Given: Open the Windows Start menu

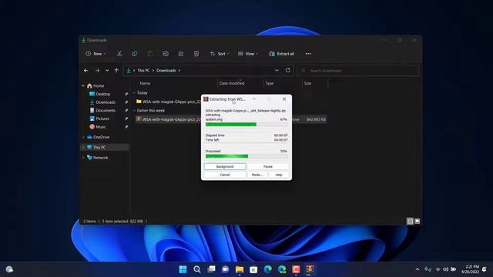Looking at the screenshot, I should (183, 269).
